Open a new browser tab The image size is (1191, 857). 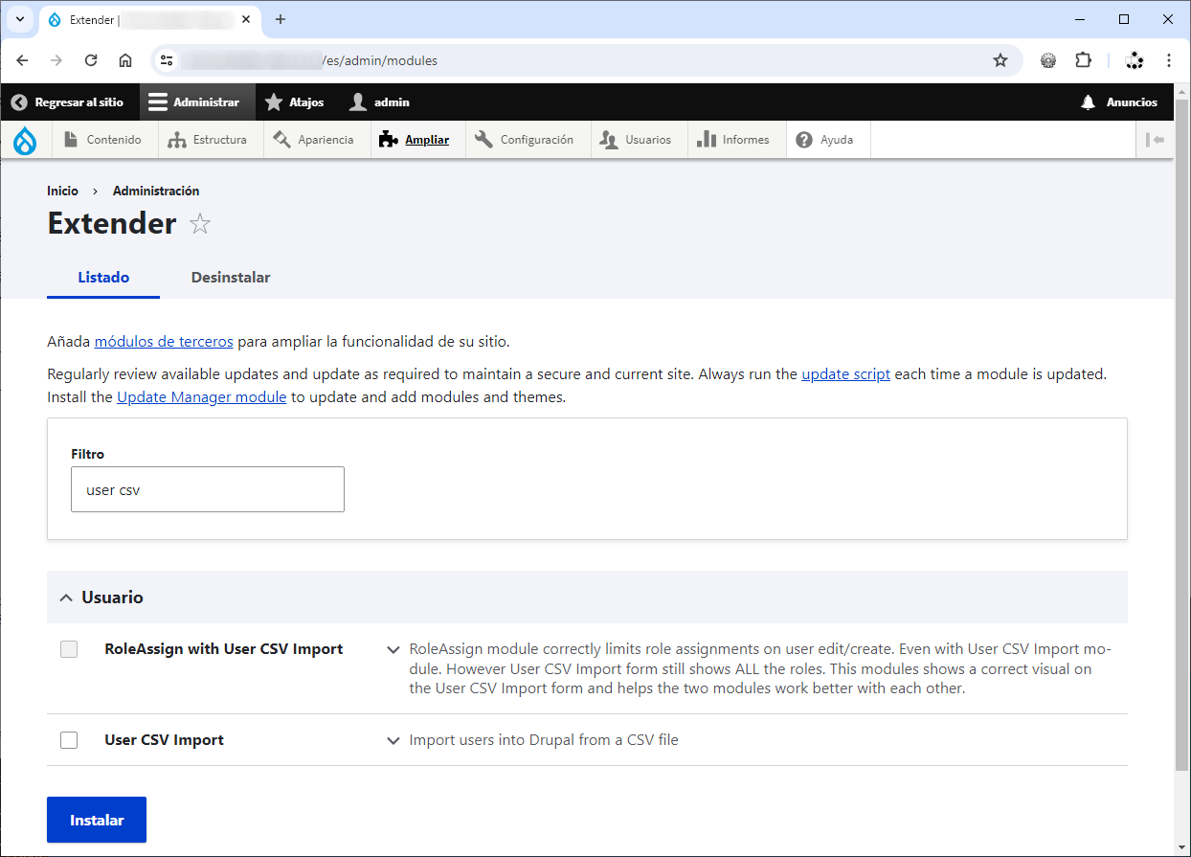[x=281, y=19]
